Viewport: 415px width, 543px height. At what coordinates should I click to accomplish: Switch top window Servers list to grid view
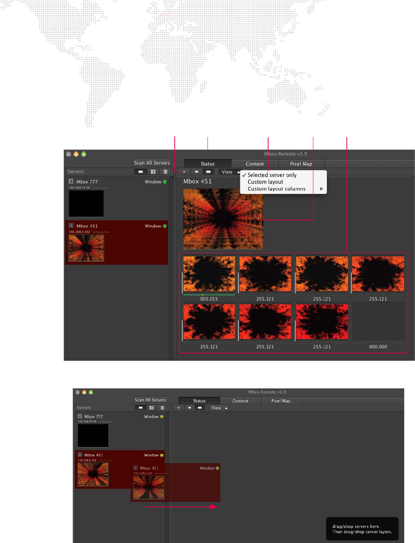153,172
